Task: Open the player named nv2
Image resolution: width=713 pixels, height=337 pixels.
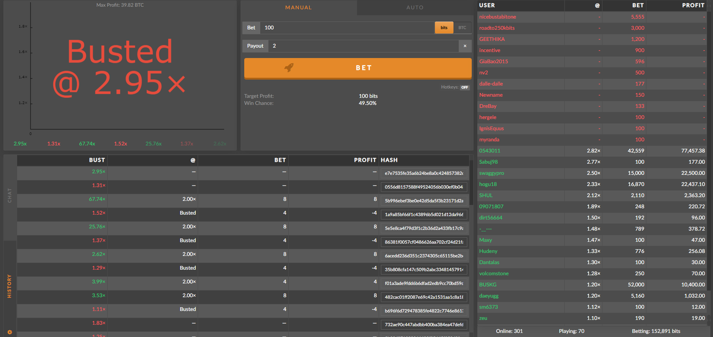Action: [483, 73]
